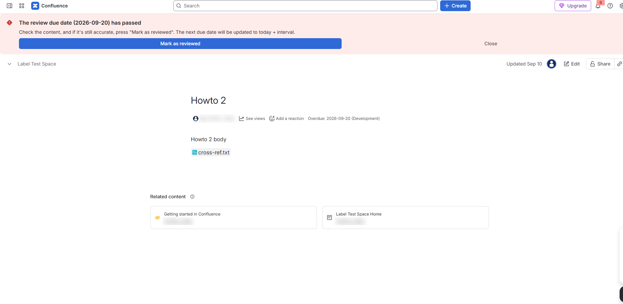The height and width of the screenshot is (304, 623).
Task: Open the app switcher grid
Action: tap(22, 6)
